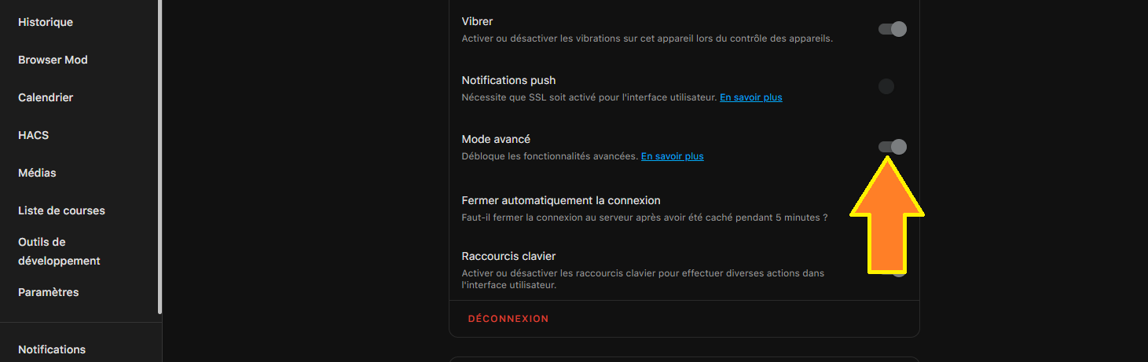1148x362 pixels.
Task: Click the orange arrow annotation
Action: pyautogui.click(x=887, y=220)
